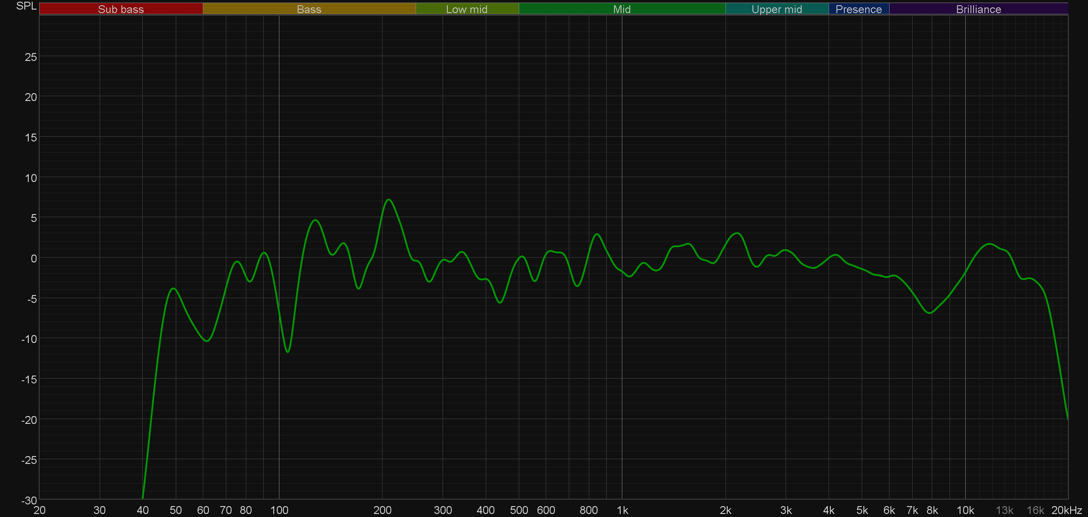Click the -30 dB axis label

click(29, 500)
